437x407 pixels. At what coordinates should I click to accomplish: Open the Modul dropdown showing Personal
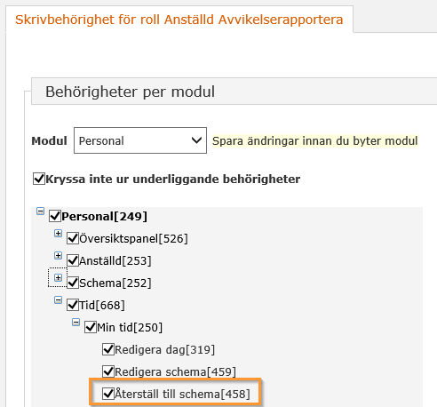(x=140, y=140)
